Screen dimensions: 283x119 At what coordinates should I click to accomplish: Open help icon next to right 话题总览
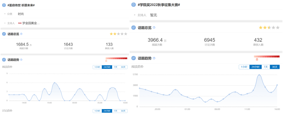[x=154, y=28]
